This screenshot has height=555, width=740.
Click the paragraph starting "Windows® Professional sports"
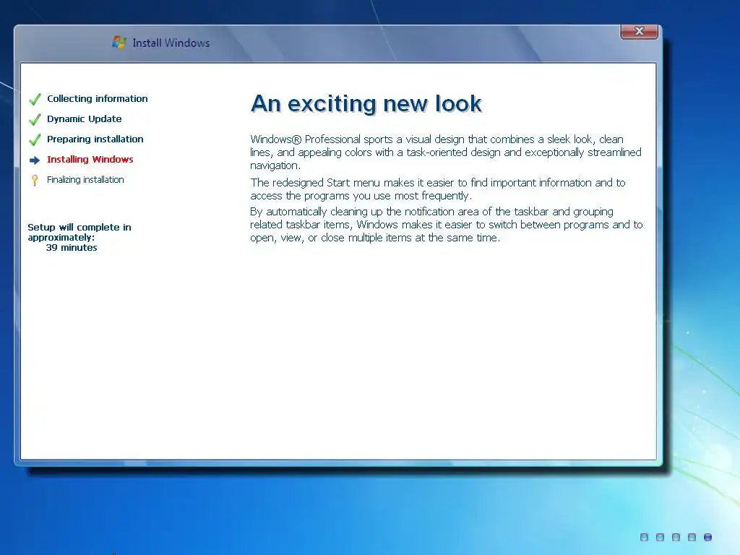pos(445,152)
